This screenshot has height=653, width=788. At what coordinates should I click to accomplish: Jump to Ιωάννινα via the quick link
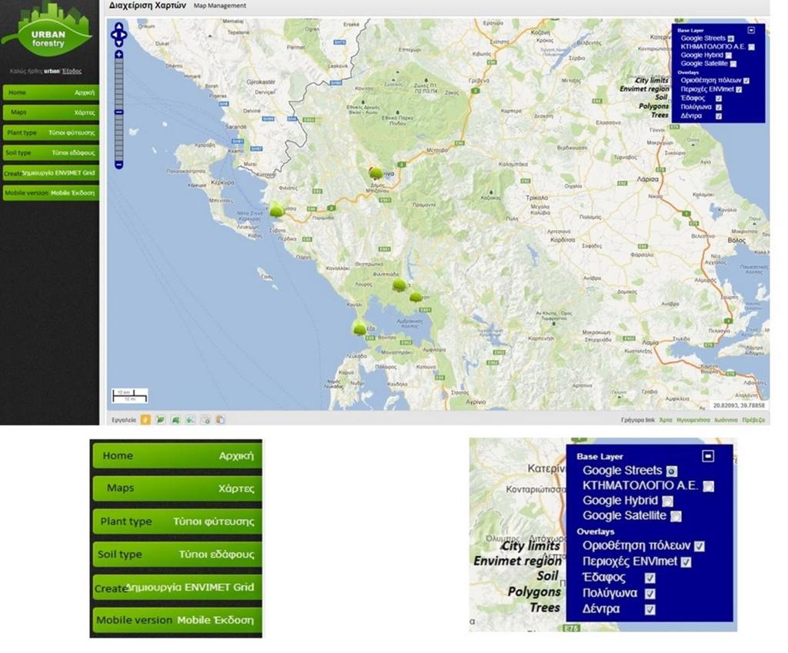click(x=726, y=420)
